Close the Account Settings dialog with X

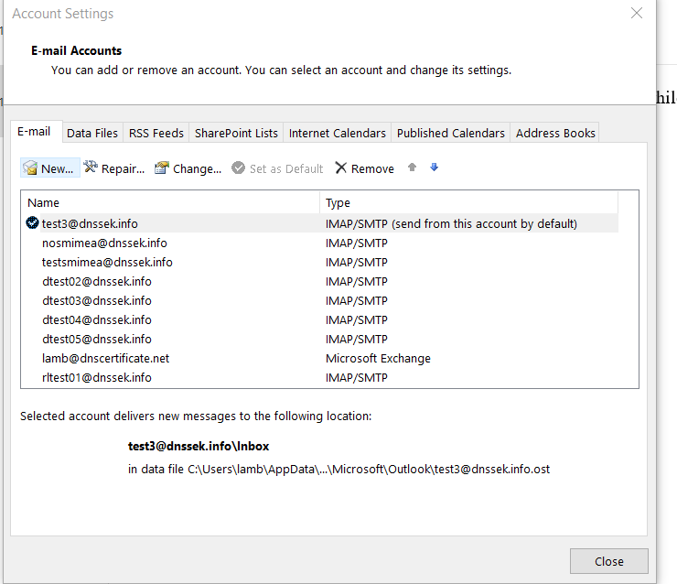[637, 13]
